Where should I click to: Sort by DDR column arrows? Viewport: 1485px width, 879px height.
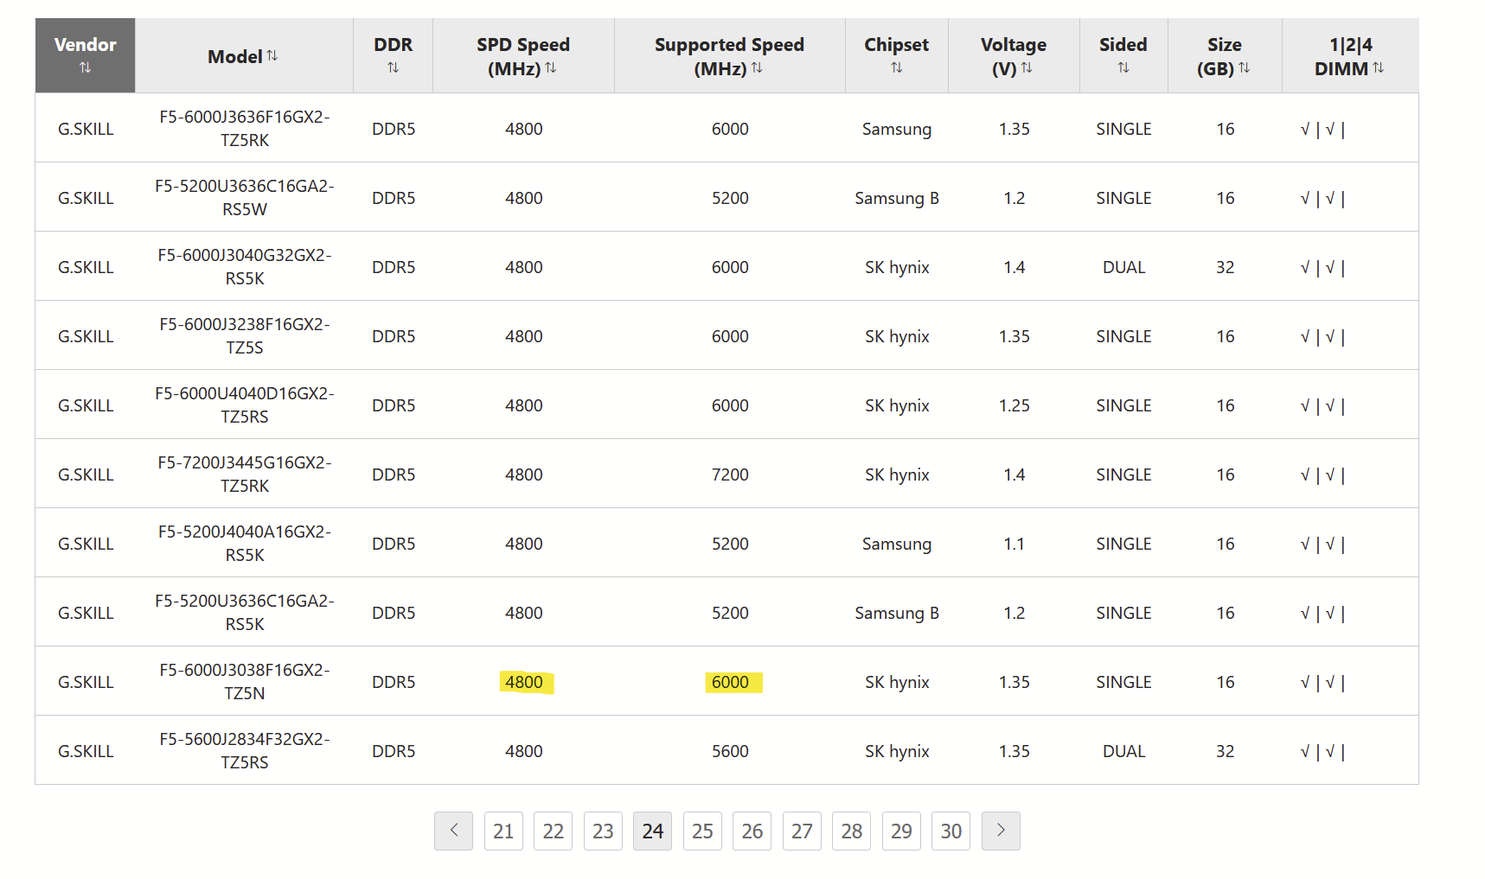tap(393, 67)
